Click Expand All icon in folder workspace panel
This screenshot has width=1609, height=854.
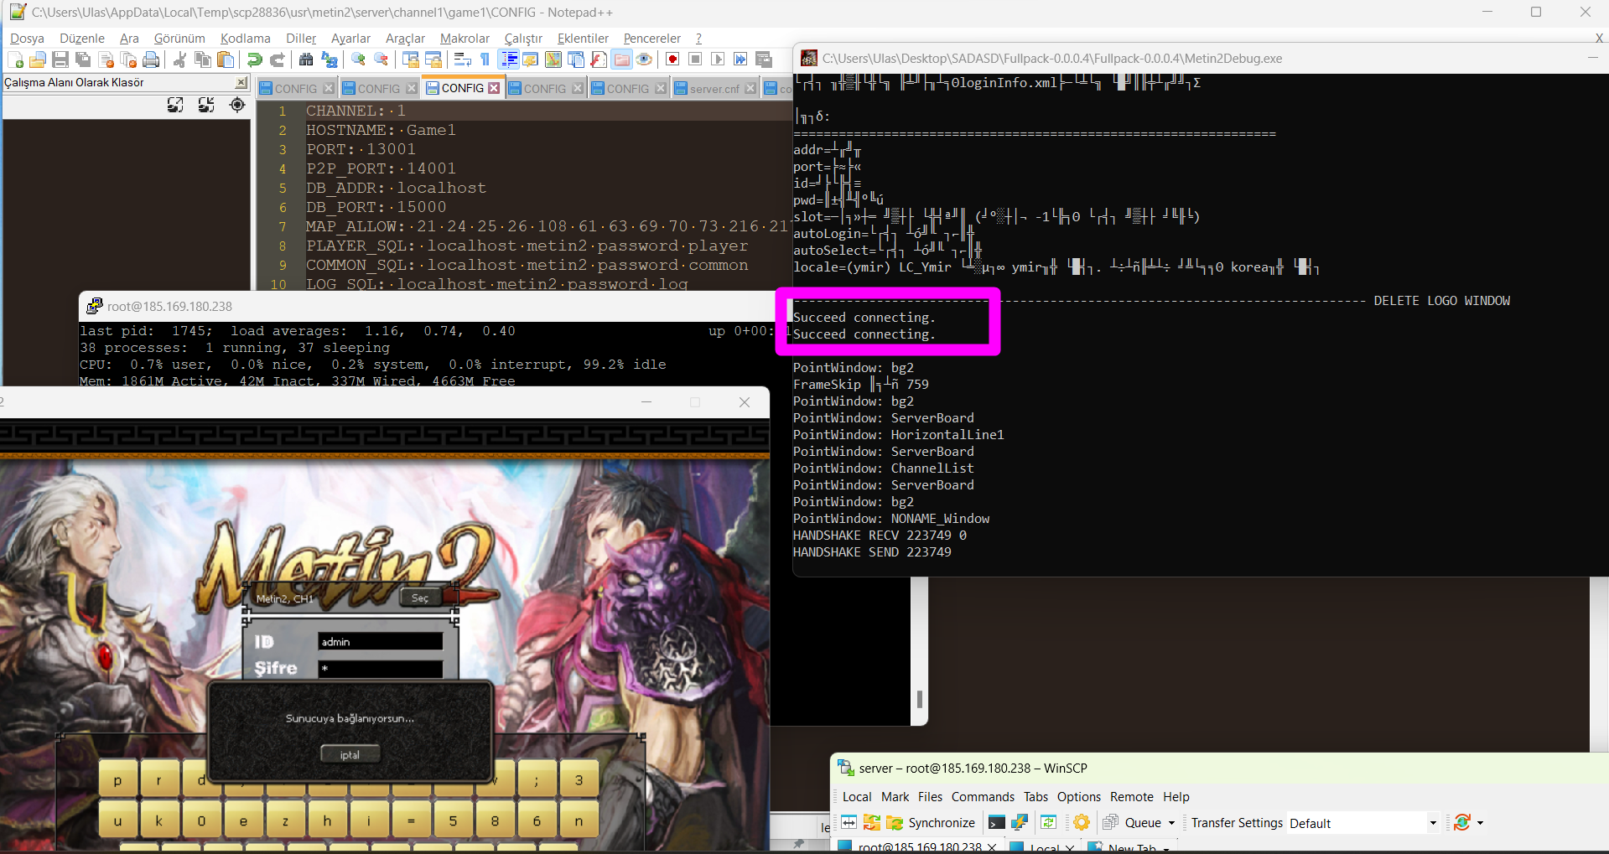[175, 105]
